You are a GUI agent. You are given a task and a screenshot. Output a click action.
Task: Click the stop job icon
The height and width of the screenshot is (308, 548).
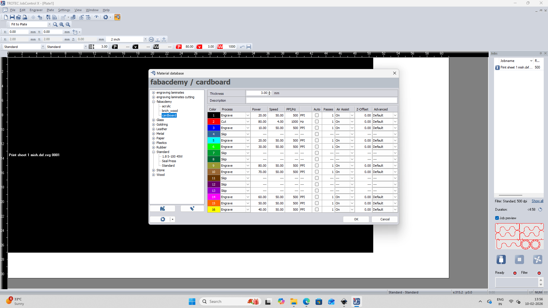[x=519, y=259]
